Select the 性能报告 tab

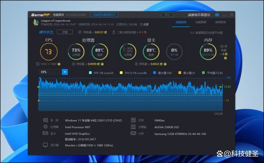(x=181, y=22)
